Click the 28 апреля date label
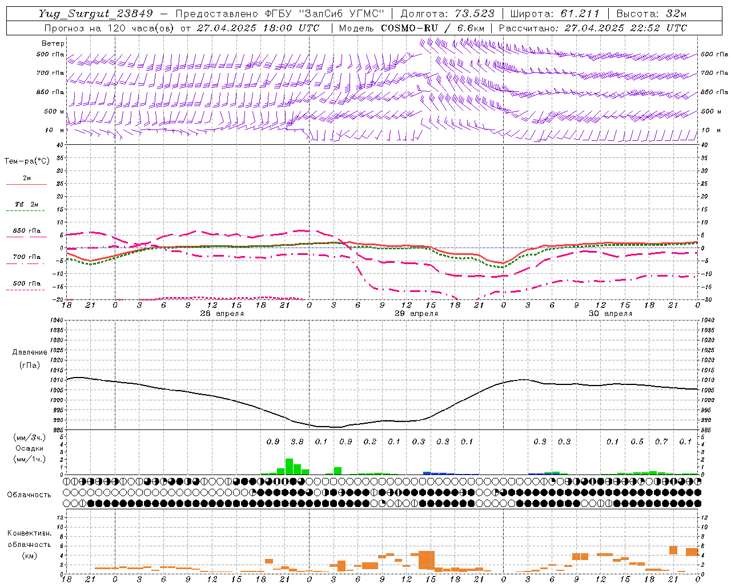731x584 pixels. 222,314
